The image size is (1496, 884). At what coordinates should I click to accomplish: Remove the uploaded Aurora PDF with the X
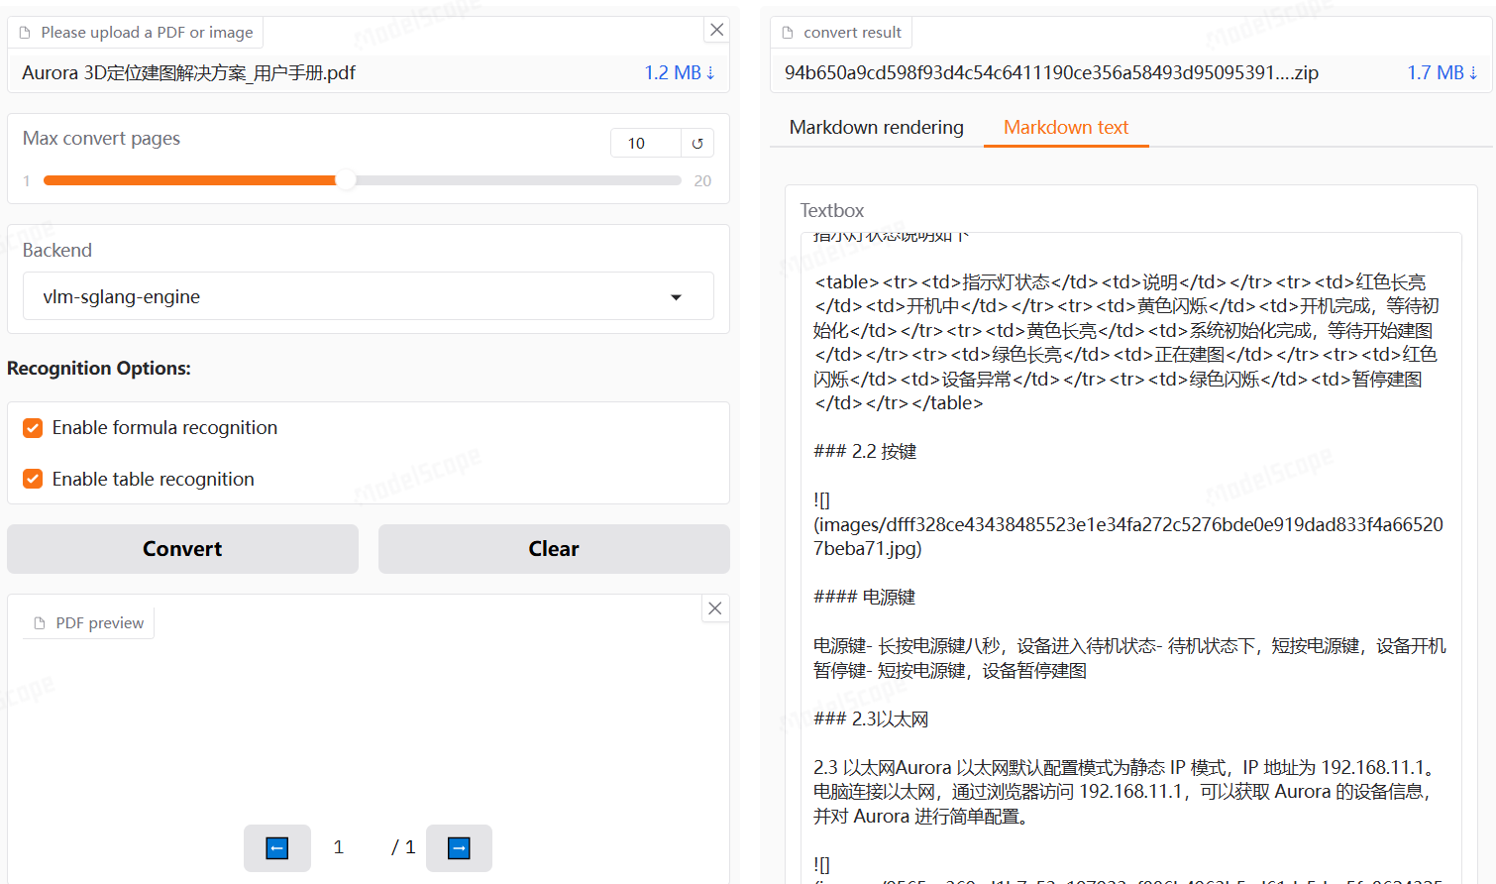point(716,29)
